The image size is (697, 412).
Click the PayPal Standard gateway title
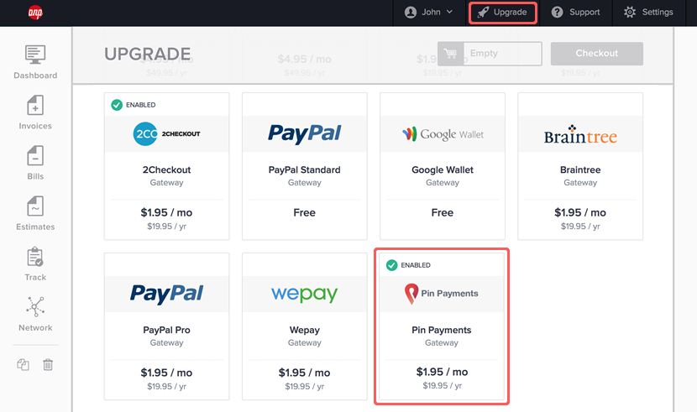(305, 170)
